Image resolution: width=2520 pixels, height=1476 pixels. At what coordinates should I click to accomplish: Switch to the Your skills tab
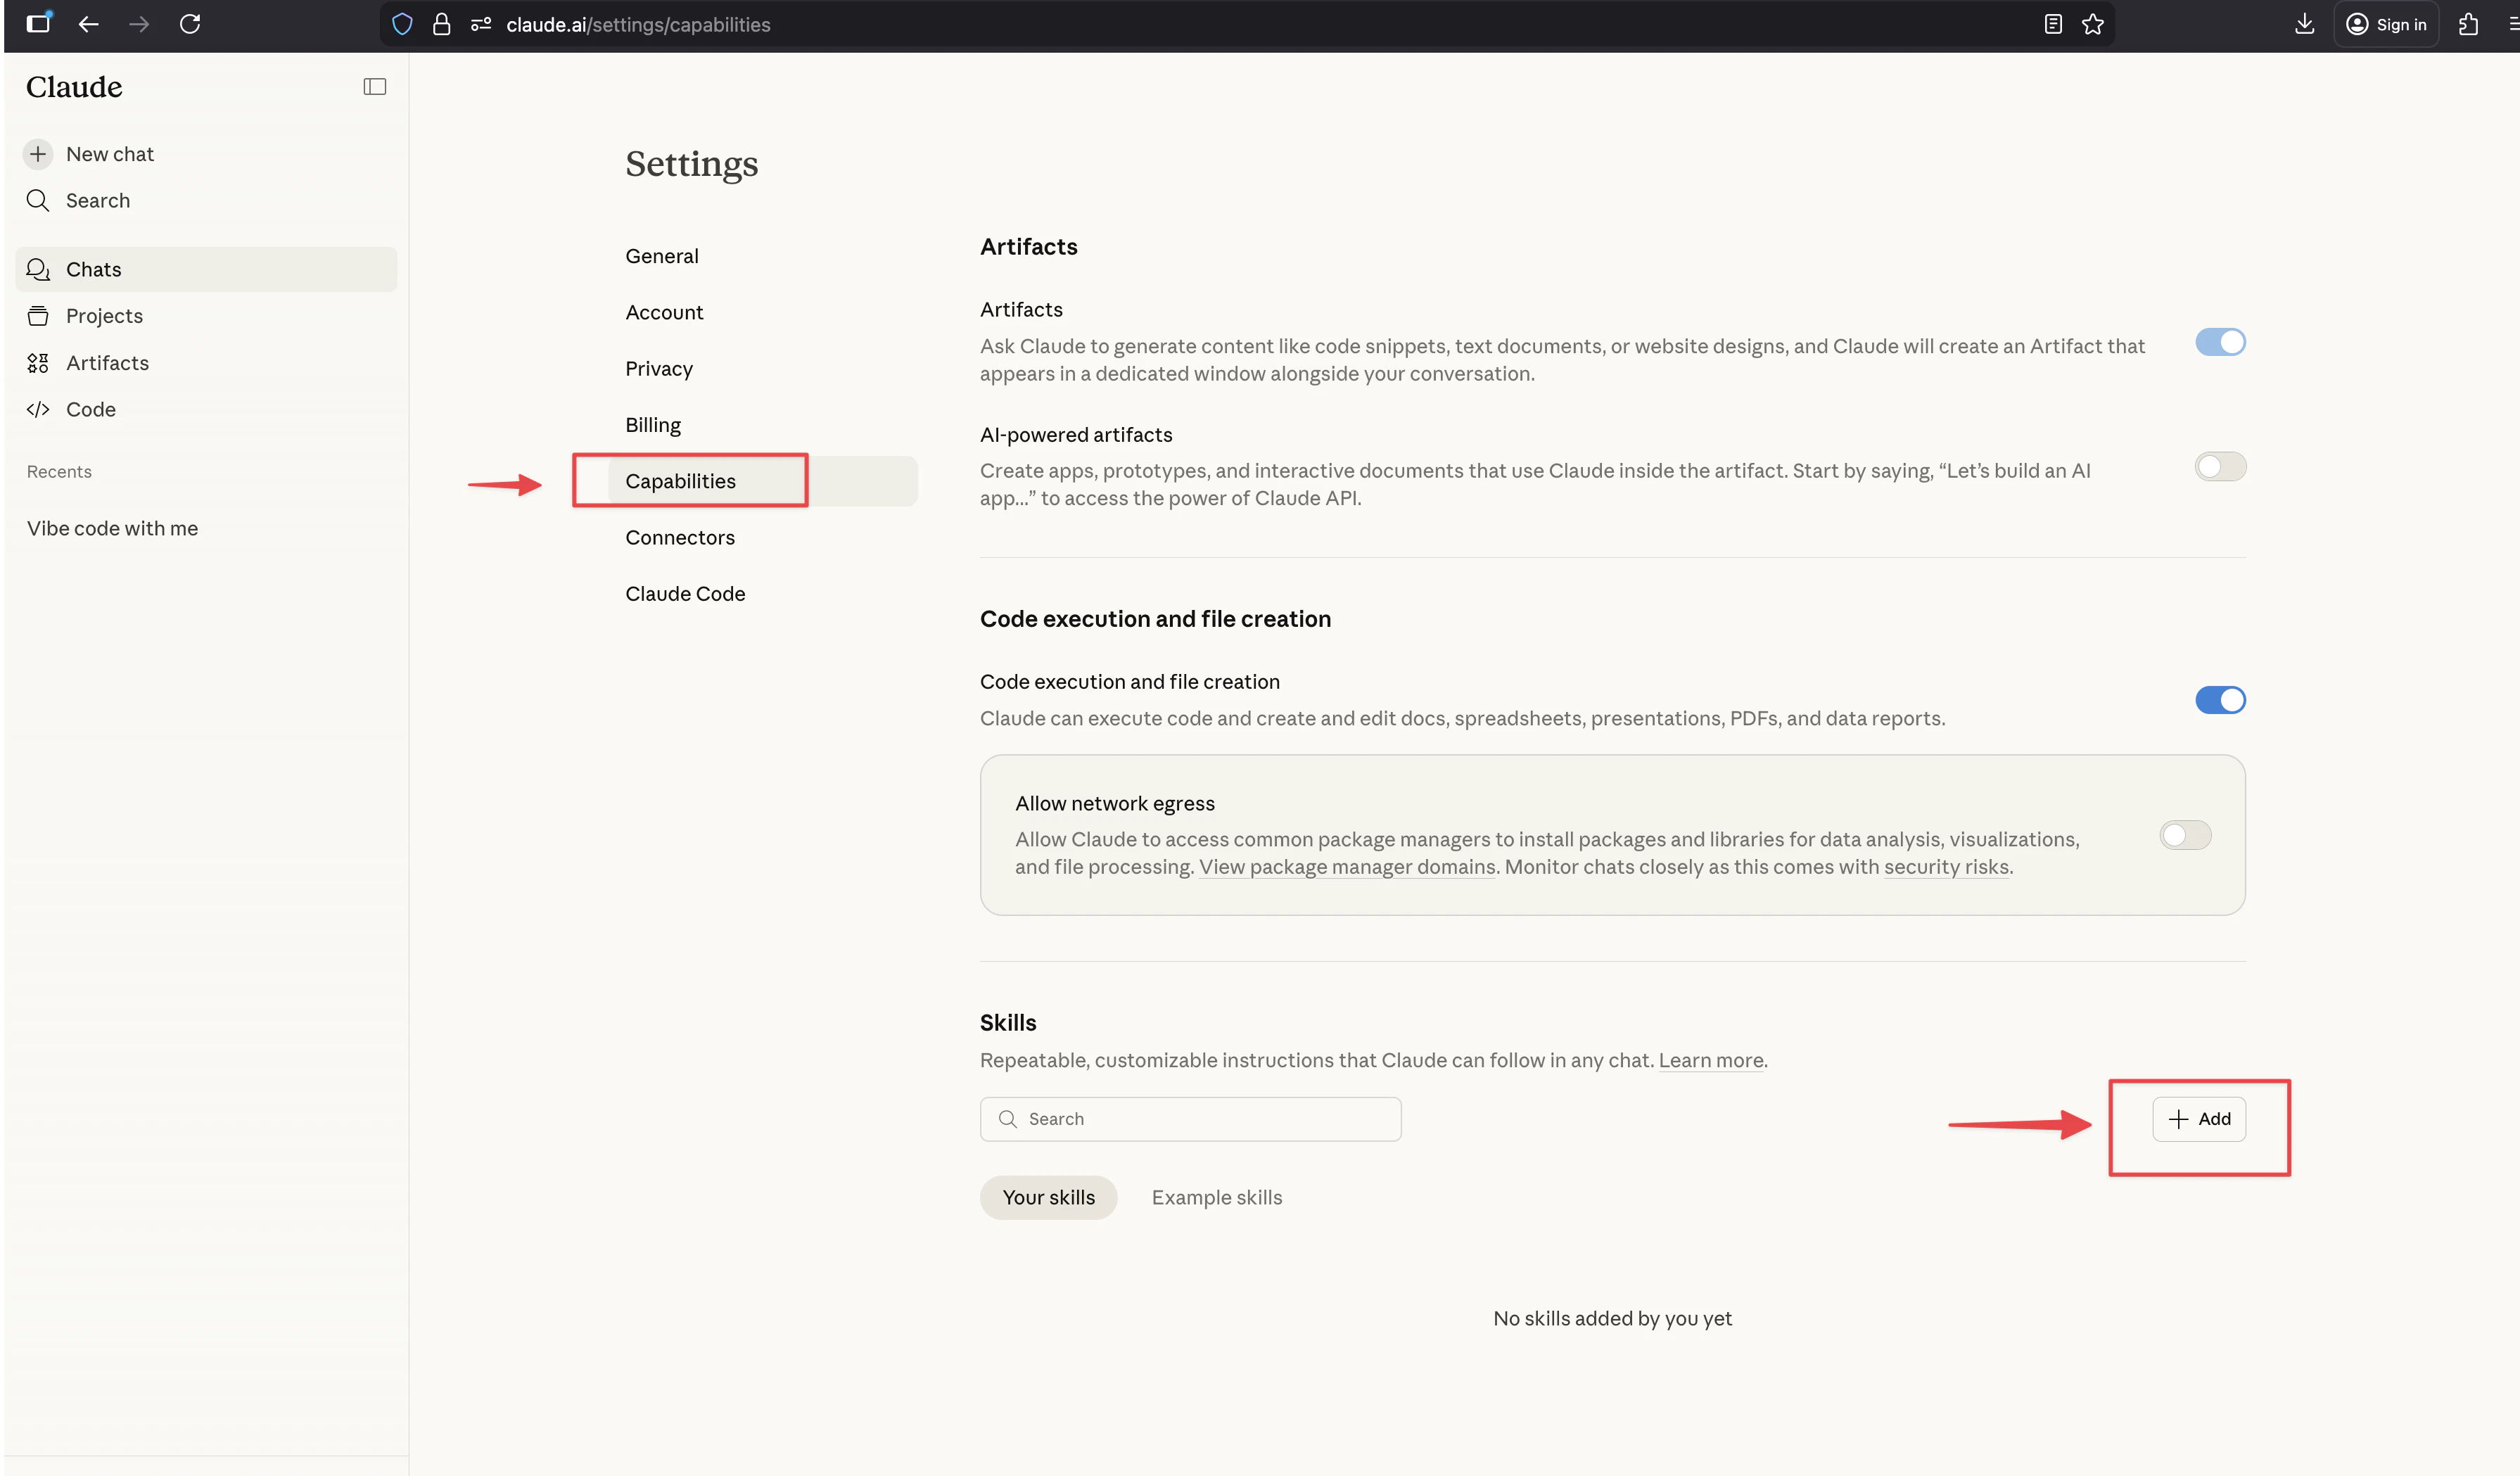(x=1048, y=1198)
